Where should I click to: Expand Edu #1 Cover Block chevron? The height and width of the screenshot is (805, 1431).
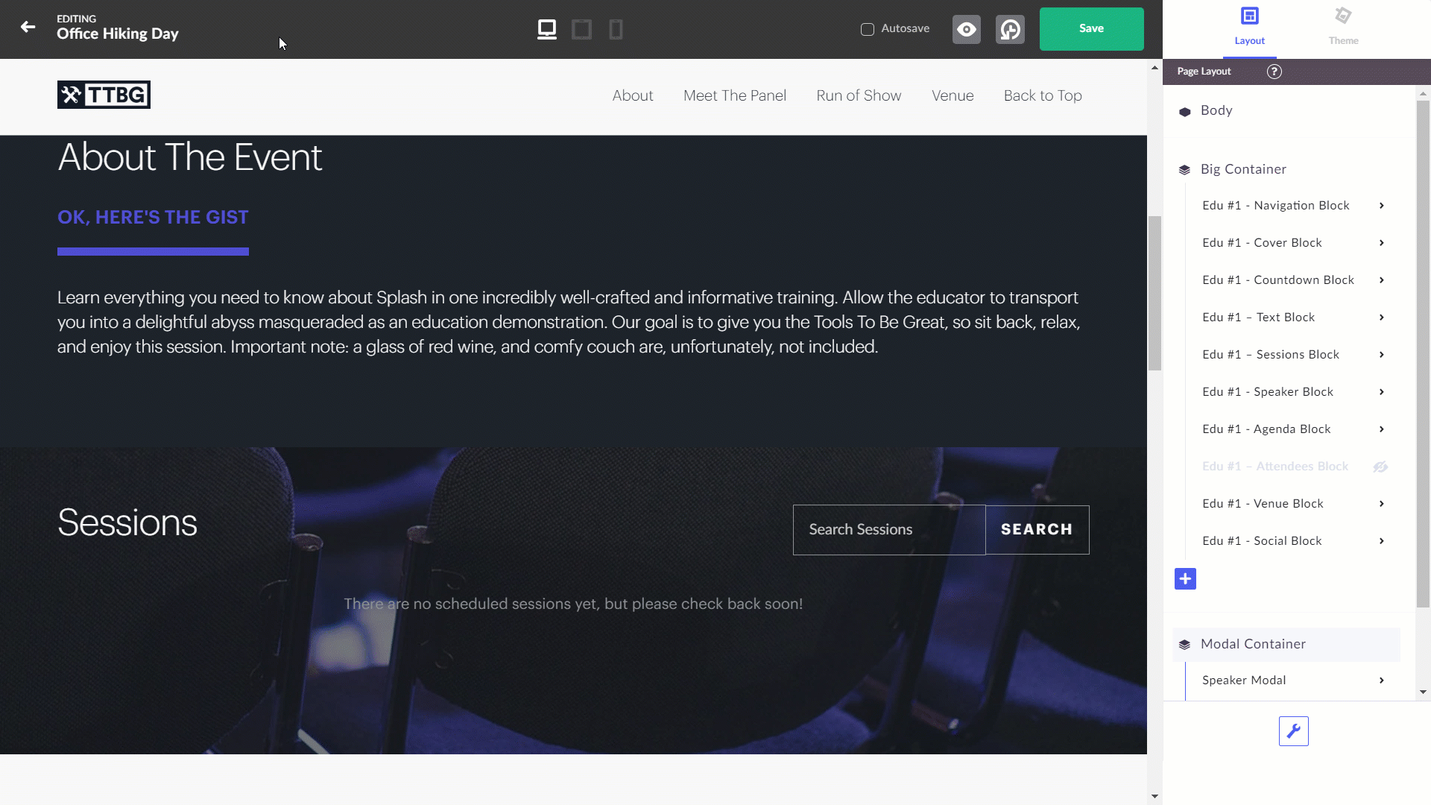1381,243
